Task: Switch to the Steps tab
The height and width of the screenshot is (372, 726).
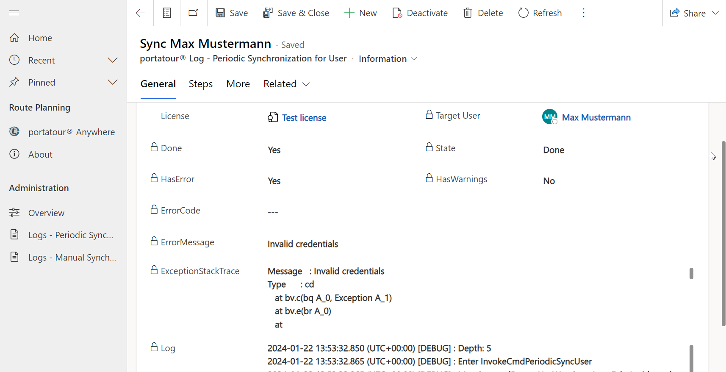Action: click(201, 84)
